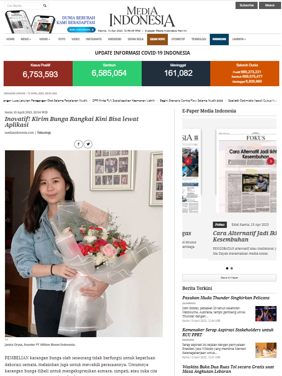Click the e-paper carousel previous arrow
Viewport: 282px width, 376px height.
[x=188, y=161]
